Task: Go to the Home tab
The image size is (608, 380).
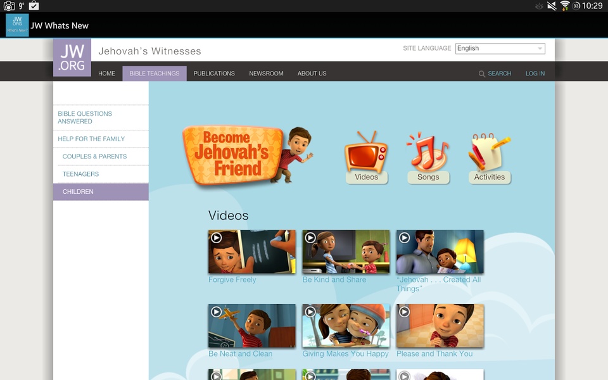Action: (106, 73)
